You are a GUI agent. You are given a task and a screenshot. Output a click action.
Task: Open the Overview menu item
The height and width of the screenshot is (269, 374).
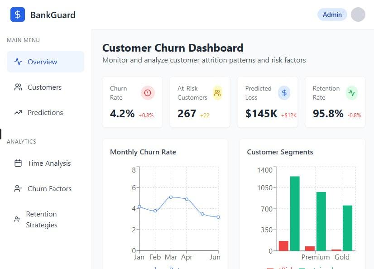(46, 62)
